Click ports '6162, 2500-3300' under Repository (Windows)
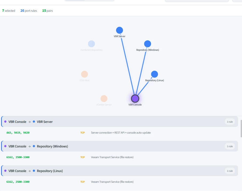 pos(18,157)
